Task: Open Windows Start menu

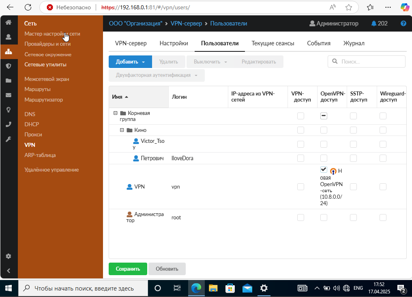Action: (x=9, y=289)
